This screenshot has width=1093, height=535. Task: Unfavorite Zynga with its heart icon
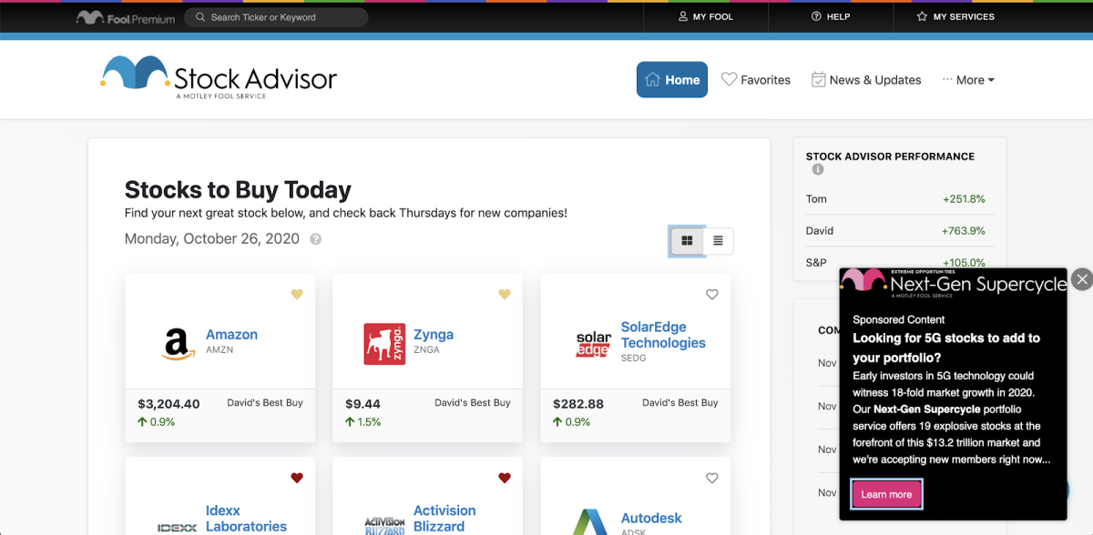pos(504,295)
